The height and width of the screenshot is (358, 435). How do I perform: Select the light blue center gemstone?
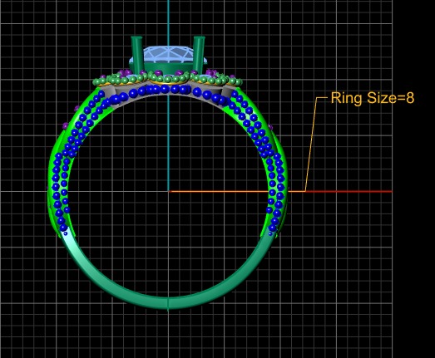pos(168,55)
